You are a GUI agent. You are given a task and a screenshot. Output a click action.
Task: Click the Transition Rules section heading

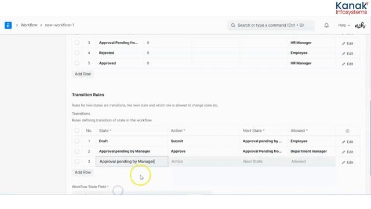(88, 95)
